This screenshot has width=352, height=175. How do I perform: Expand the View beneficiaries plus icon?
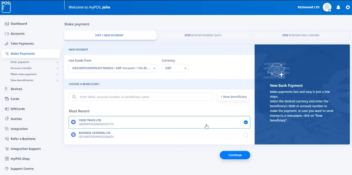point(57,80)
